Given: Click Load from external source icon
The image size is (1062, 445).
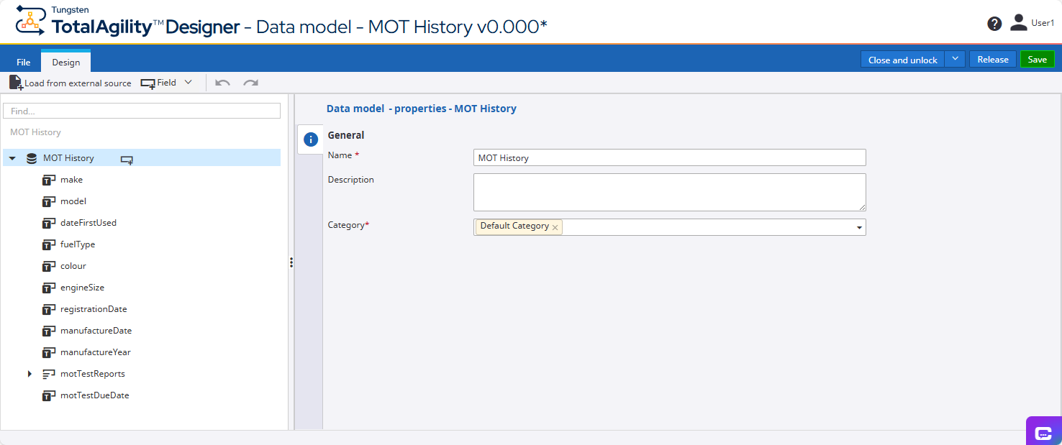Looking at the screenshot, I should pyautogui.click(x=16, y=83).
